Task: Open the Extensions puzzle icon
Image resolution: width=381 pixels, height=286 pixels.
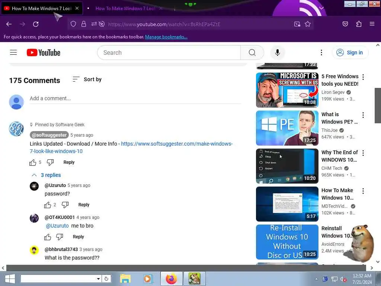Action: pos(359,24)
